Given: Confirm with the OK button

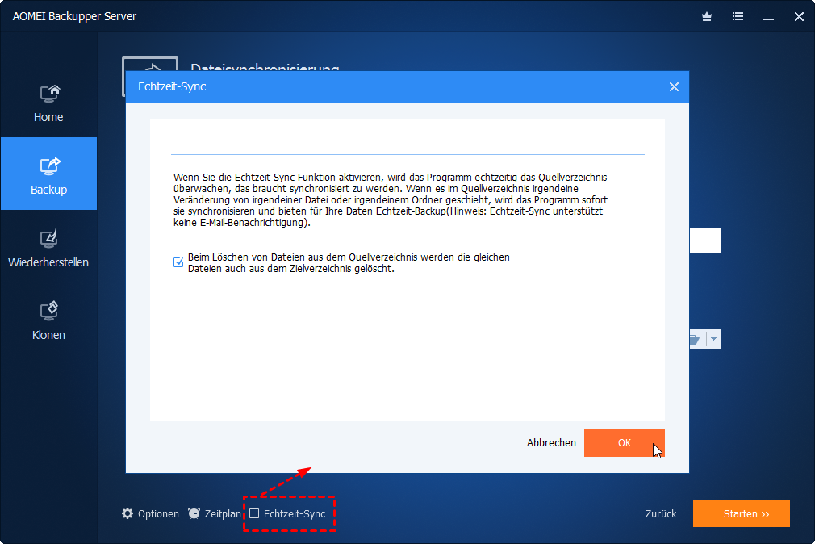Looking at the screenshot, I should (x=625, y=442).
